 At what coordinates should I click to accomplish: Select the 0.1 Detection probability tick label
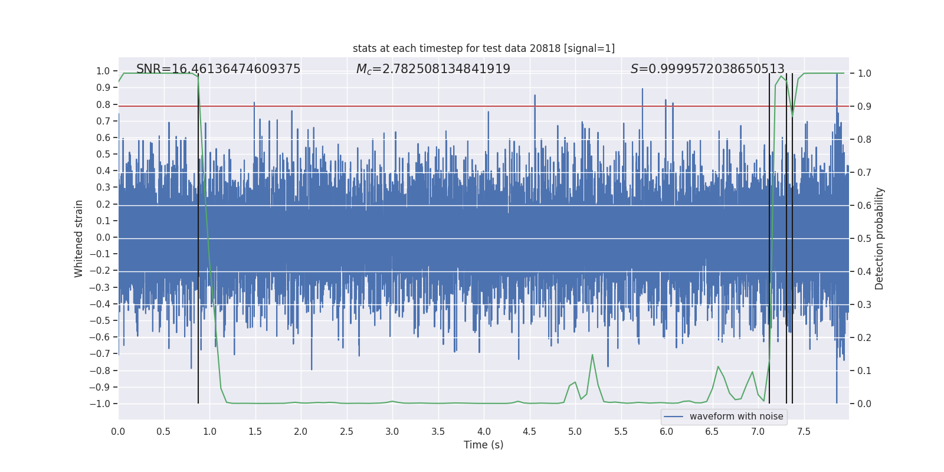[864, 371]
